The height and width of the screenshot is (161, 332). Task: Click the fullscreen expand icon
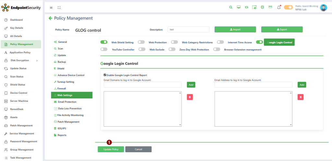point(59,7)
